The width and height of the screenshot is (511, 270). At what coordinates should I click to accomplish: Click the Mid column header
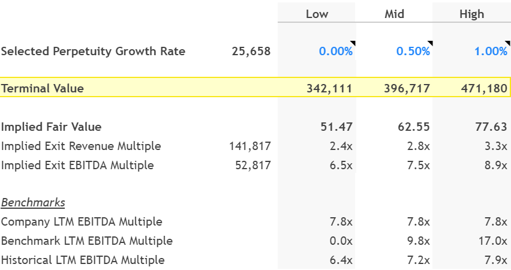click(x=394, y=14)
